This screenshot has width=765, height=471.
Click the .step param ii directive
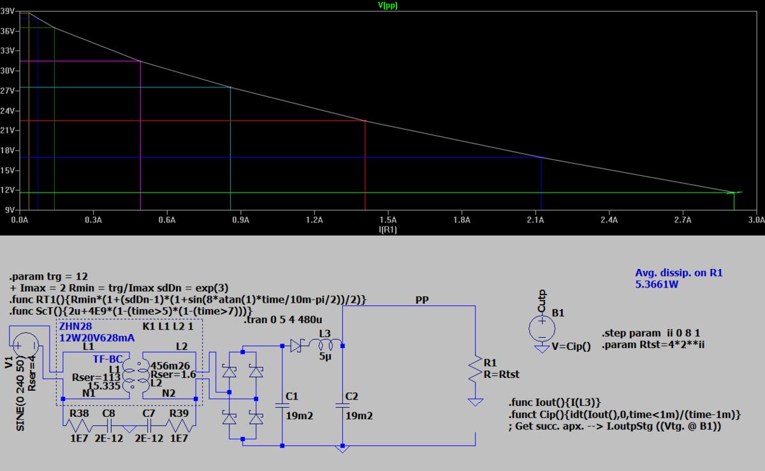(x=645, y=334)
